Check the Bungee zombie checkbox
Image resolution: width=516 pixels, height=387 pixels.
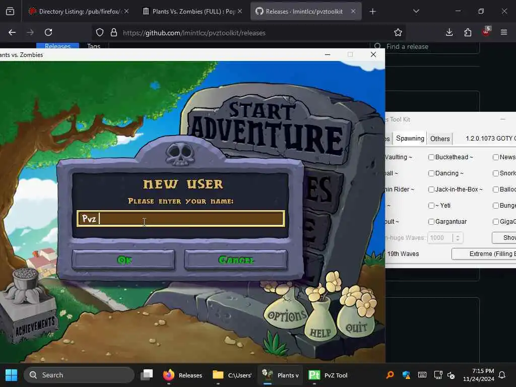coord(496,206)
